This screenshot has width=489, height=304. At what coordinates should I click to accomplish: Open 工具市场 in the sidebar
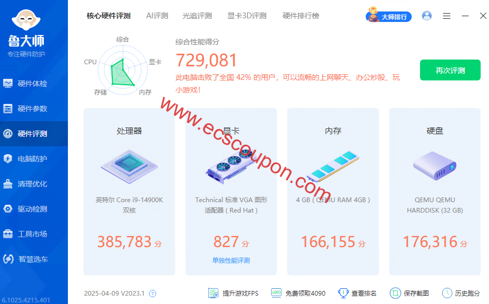coord(33,234)
